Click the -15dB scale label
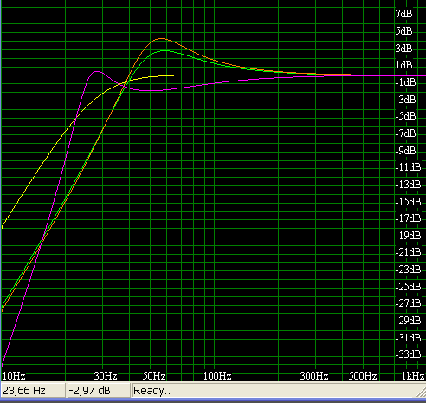 (408, 201)
